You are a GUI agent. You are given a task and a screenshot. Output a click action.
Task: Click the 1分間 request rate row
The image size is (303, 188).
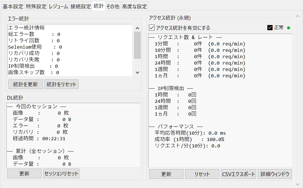pos(200,44)
